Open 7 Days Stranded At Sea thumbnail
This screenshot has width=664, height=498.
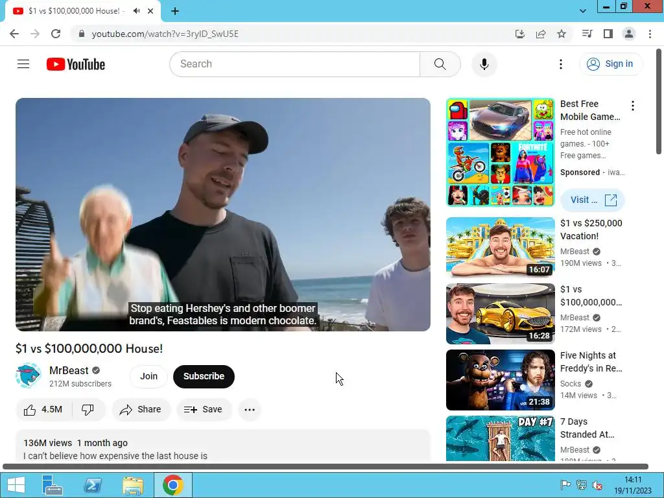(x=500, y=438)
